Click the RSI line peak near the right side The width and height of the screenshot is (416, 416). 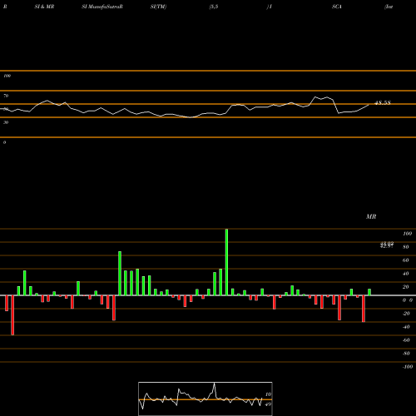315,97
